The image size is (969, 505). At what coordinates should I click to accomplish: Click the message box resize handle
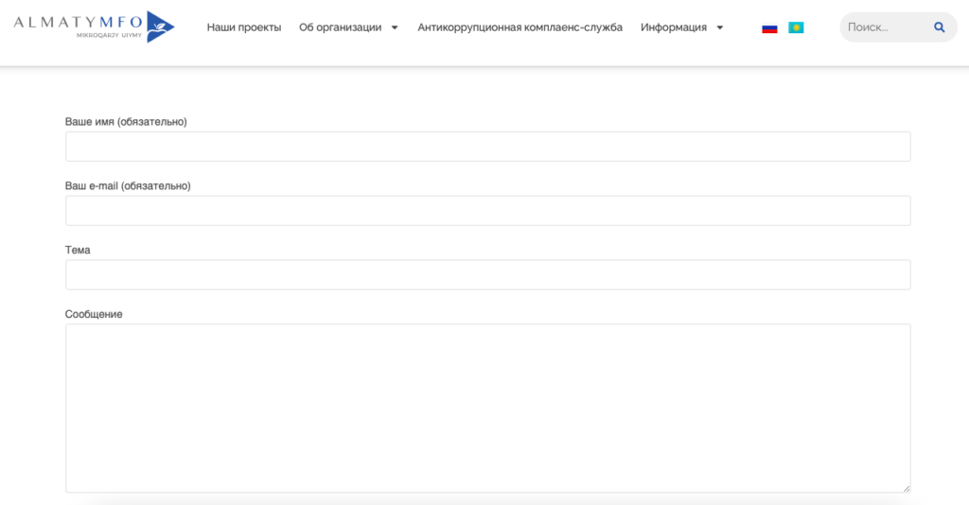pos(906,488)
